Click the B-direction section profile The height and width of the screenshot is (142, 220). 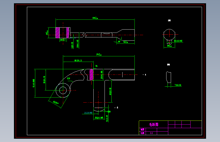[x=168, y=77]
